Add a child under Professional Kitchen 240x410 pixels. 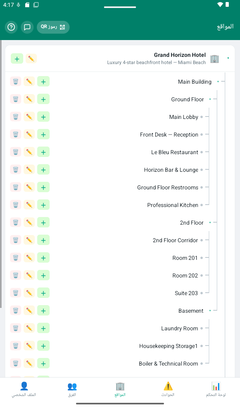[43, 205]
